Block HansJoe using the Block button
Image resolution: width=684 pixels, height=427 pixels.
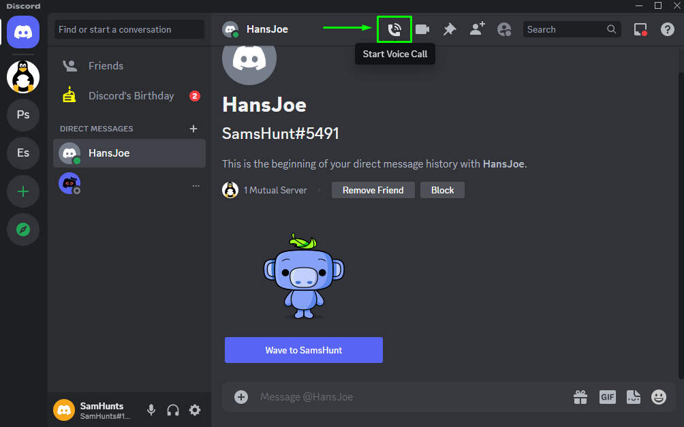pos(442,190)
